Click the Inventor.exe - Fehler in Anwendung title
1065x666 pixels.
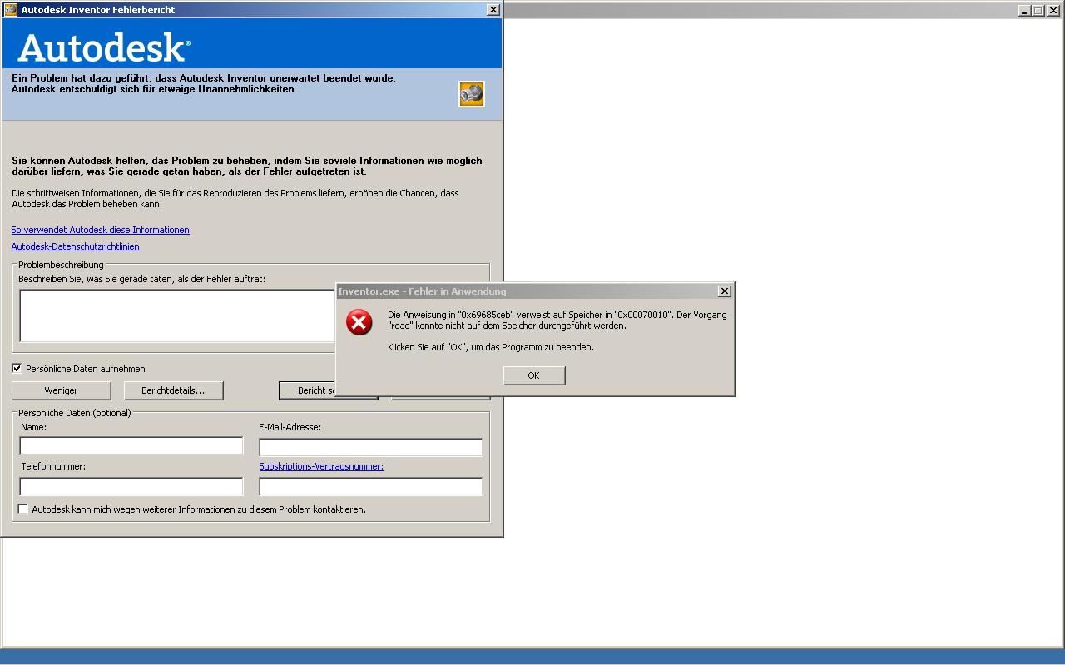click(x=422, y=291)
